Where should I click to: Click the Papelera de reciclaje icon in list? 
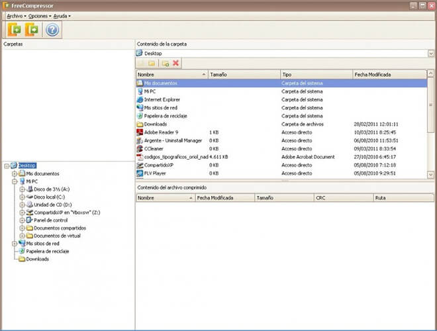pos(140,116)
